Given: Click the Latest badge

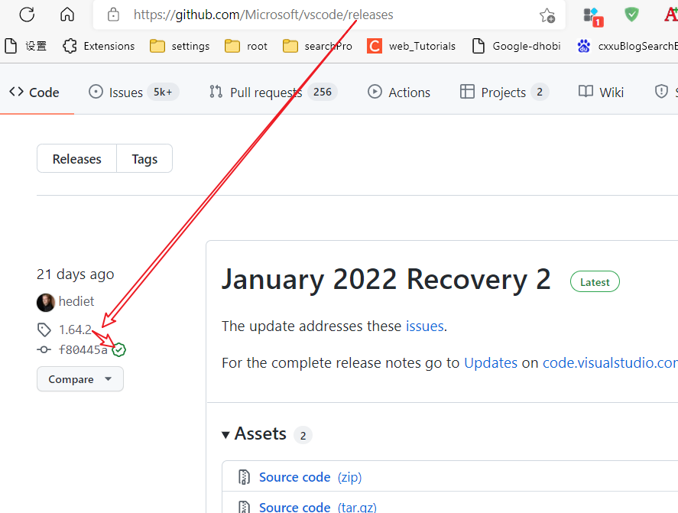Looking at the screenshot, I should 595,282.
